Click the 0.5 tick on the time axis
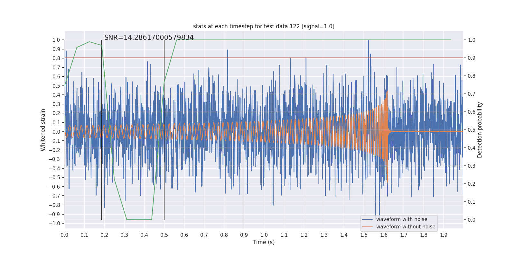 (x=164, y=235)
